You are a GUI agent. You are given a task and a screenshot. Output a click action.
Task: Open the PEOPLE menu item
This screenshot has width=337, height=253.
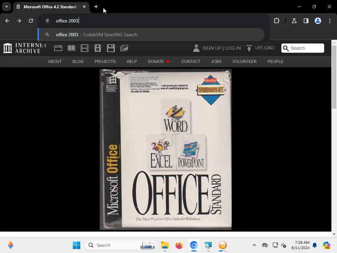click(x=275, y=62)
